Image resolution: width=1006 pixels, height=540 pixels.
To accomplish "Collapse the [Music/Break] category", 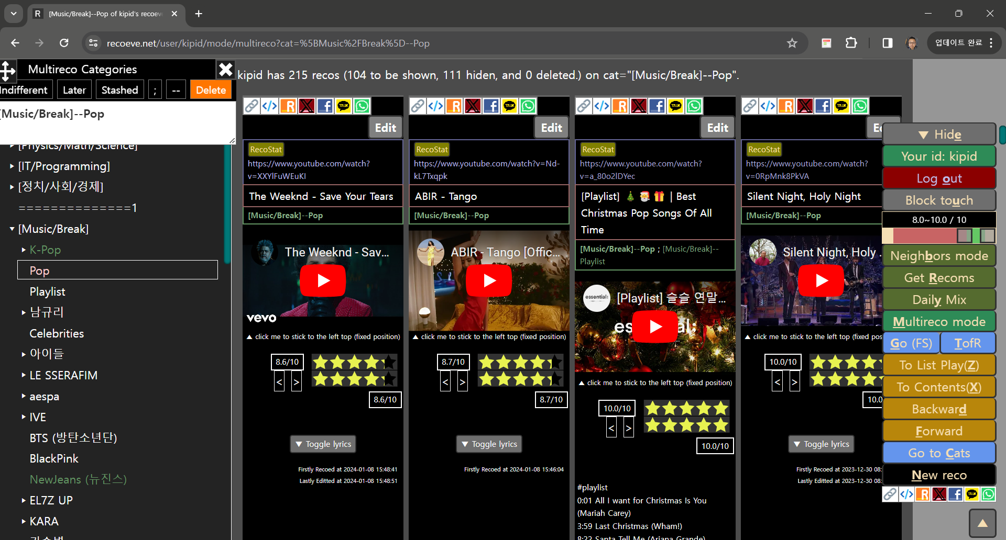I will [x=12, y=229].
